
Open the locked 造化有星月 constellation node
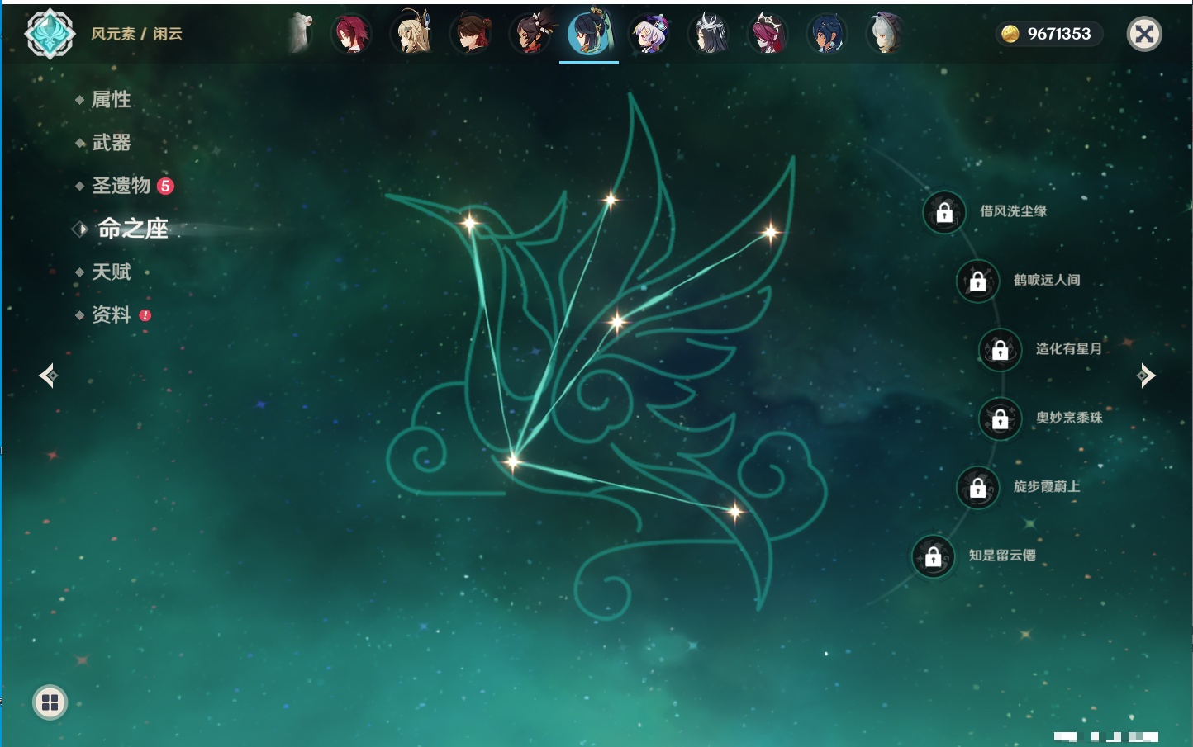(1001, 350)
